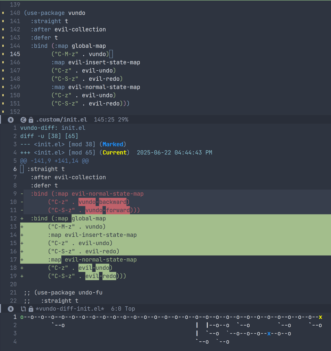Click the lock icon beside .custom/init.el
This screenshot has height=351, width=331.
click(31, 120)
